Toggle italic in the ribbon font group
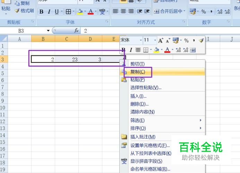Viewport: 240px width, 173px height. pos(49,11)
